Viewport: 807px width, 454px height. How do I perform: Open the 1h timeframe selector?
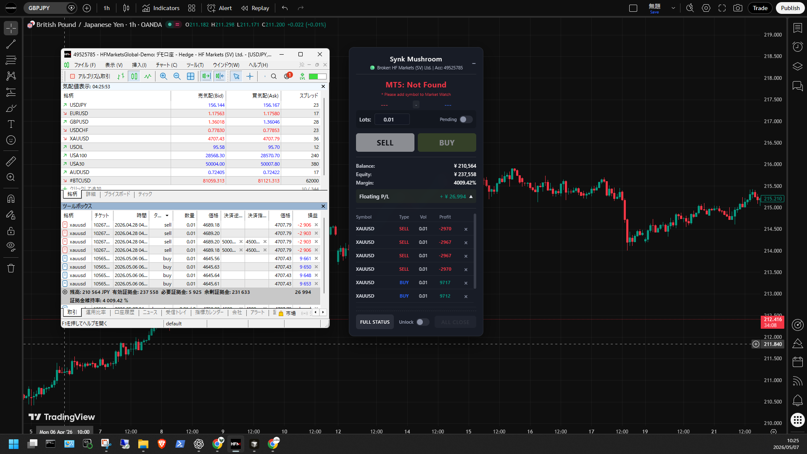(107, 8)
